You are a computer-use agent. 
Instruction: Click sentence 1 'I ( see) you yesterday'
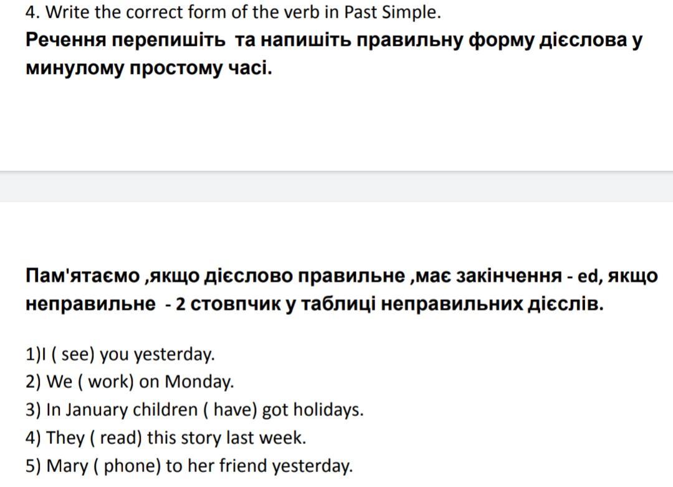(120, 354)
